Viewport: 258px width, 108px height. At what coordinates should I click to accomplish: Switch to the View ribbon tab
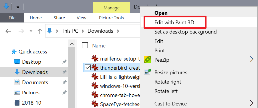coord(82,18)
